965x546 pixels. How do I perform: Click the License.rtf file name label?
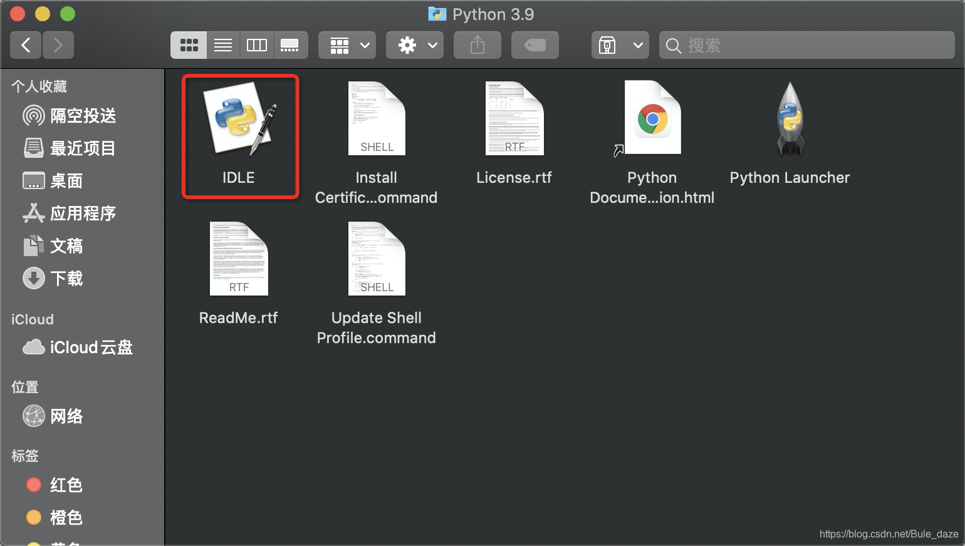514,178
